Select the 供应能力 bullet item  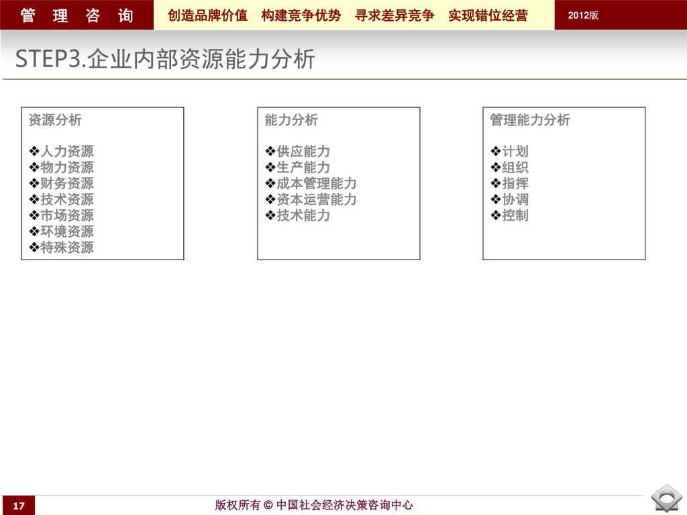pos(297,152)
